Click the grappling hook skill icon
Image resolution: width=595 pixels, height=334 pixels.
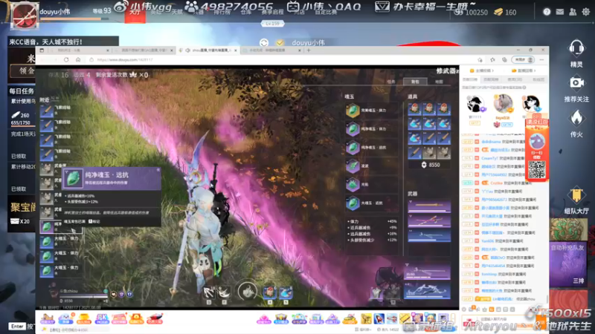coord(209,292)
